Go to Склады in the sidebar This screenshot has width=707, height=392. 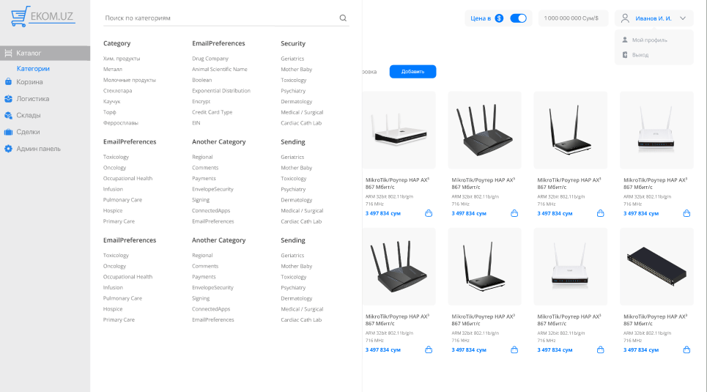point(28,115)
